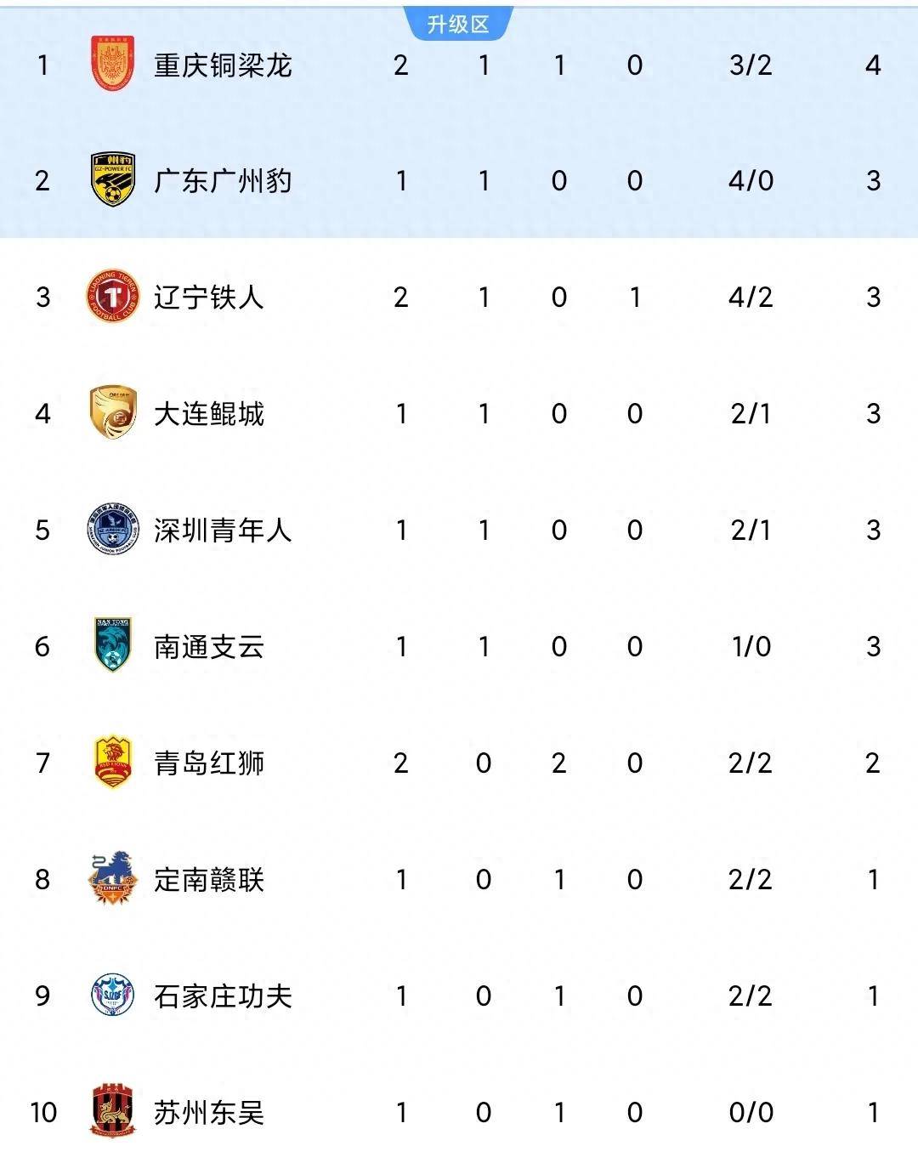Image resolution: width=918 pixels, height=1163 pixels.
Task: Click the 辽宁铁人 team name
Action: pyautogui.click(x=209, y=298)
